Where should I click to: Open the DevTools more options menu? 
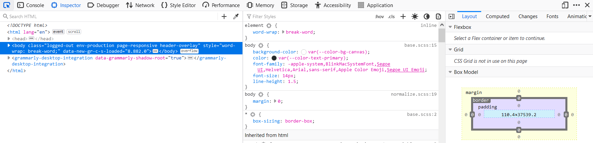576,5
